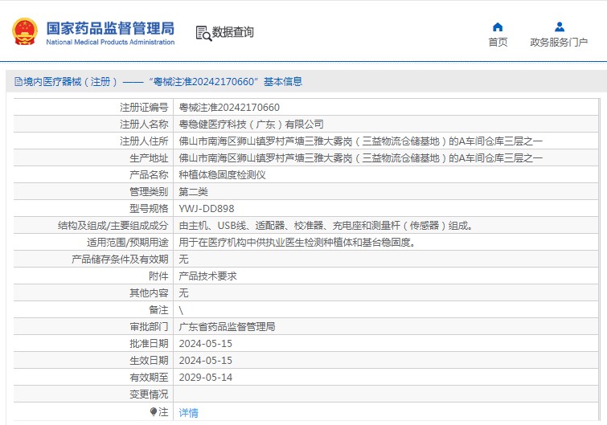Select model YWJ-DD898 value
607x425 pixels.
point(207,209)
